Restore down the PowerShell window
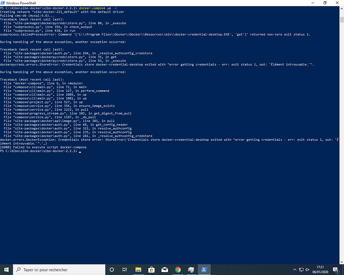 click(325, 3)
